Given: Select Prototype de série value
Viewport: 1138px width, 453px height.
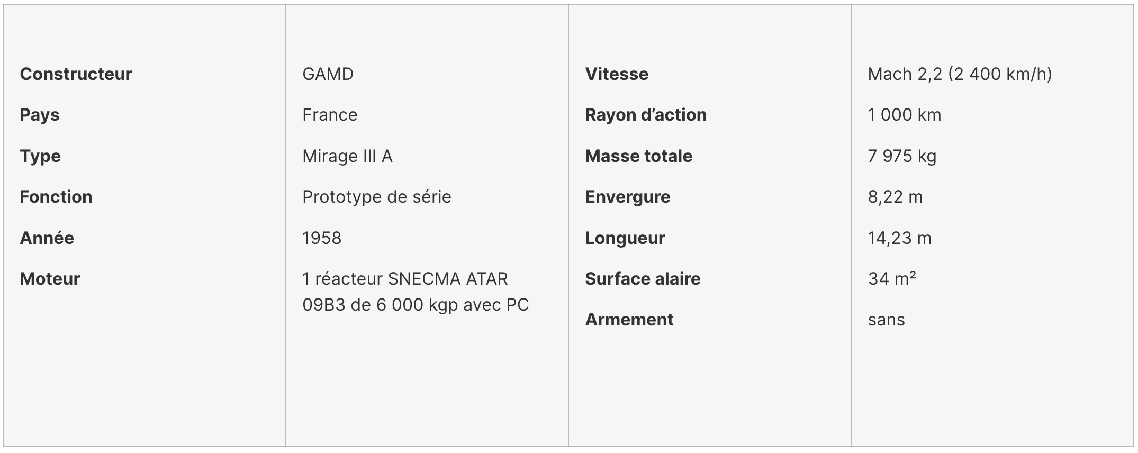Looking at the screenshot, I should click(x=377, y=197).
